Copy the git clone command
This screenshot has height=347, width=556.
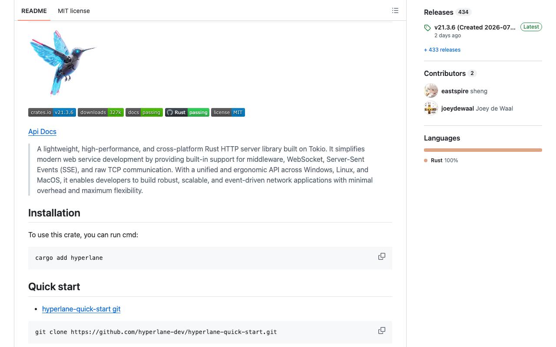[382, 331]
